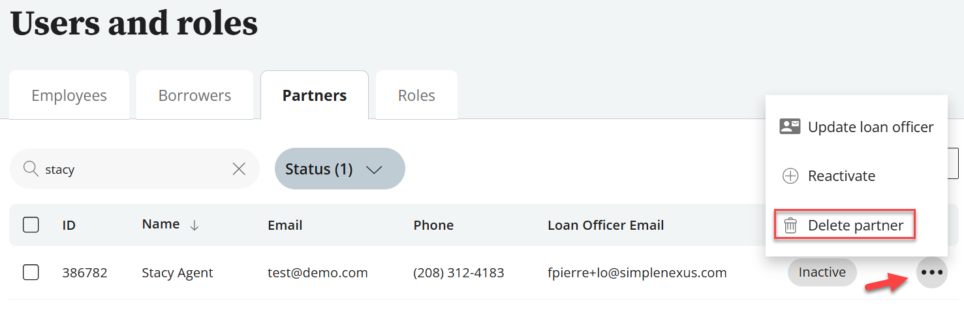Toggle the select-all header checkbox
Image resolution: width=964 pixels, height=317 pixels.
click(x=31, y=225)
